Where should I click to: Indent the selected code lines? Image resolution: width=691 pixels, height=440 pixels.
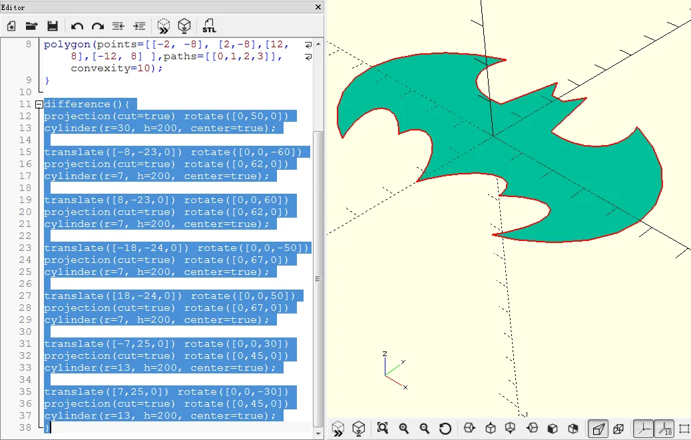(139, 26)
